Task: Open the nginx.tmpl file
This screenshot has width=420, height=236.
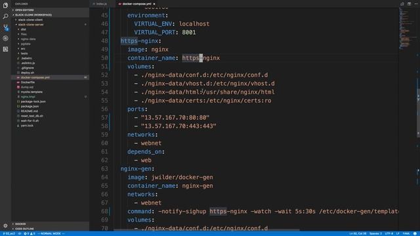Action: click(x=28, y=96)
